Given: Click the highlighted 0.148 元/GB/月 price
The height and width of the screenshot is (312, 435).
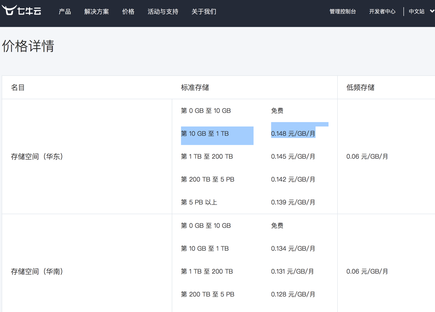Looking at the screenshot, I should coord(293,134).
